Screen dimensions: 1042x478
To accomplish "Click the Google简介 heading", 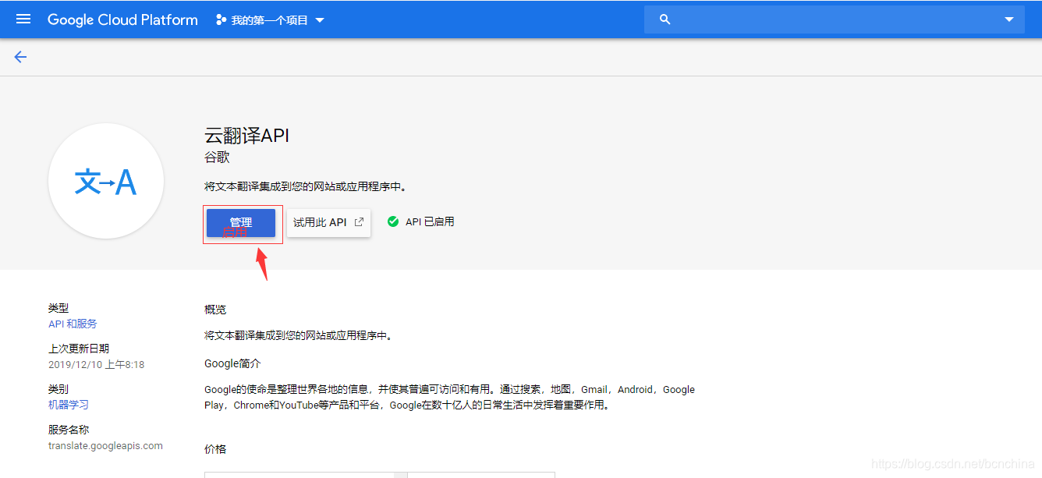I will [x=232, y=363].
